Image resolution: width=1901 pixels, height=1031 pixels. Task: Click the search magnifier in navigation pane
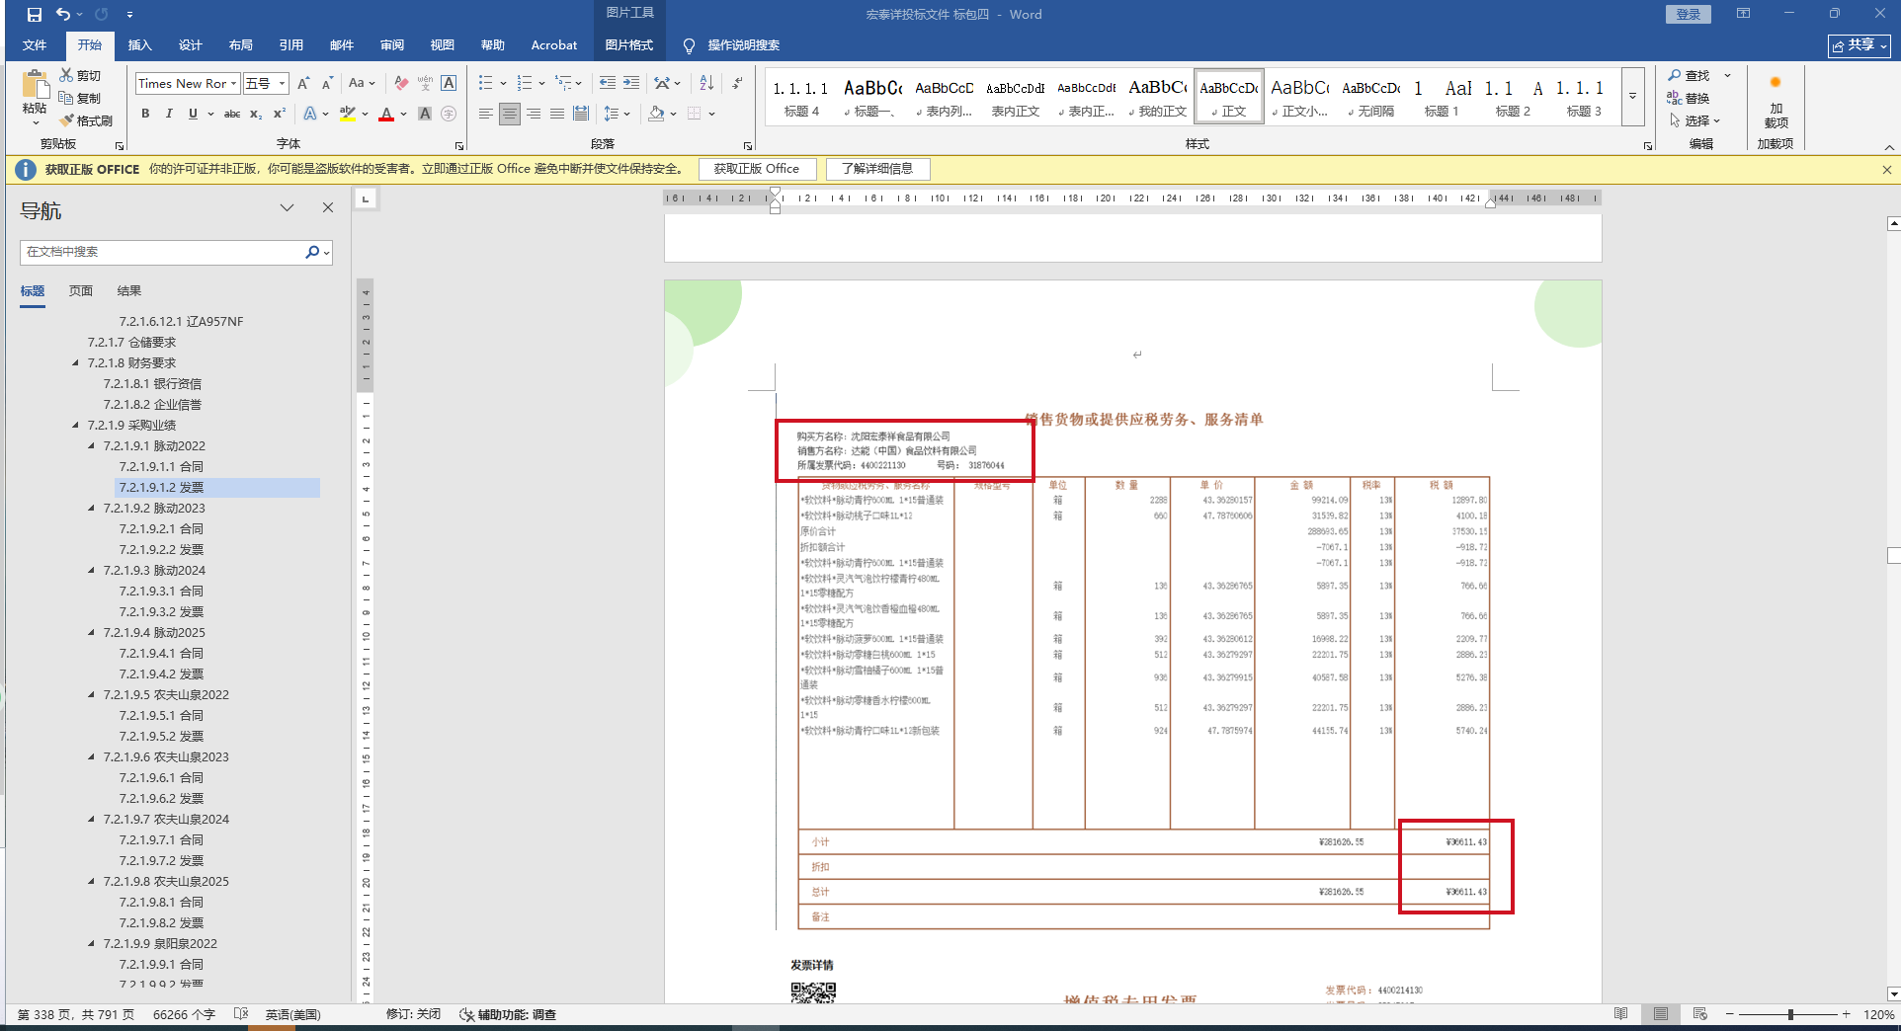pyautogui.click(x=312, y=252)
